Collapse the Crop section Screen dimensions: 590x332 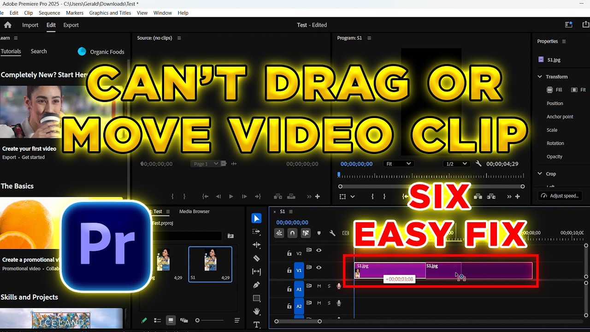pos(540,174)
